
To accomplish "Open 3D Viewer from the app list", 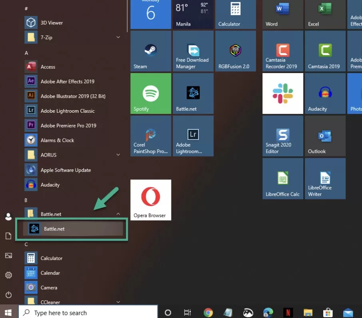I will 73,23.
